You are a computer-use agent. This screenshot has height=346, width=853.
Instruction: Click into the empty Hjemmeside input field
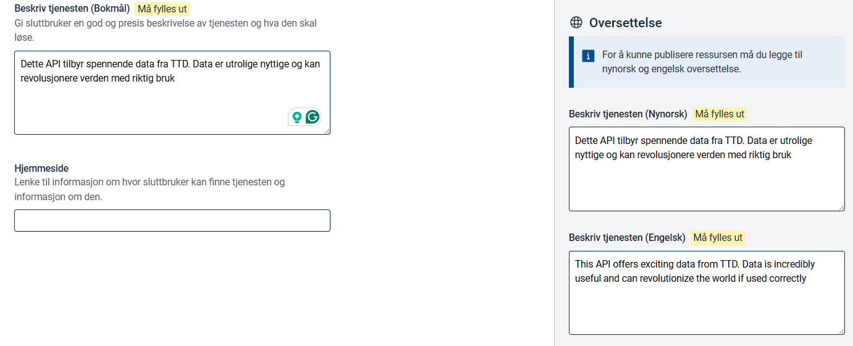point(172,221)
